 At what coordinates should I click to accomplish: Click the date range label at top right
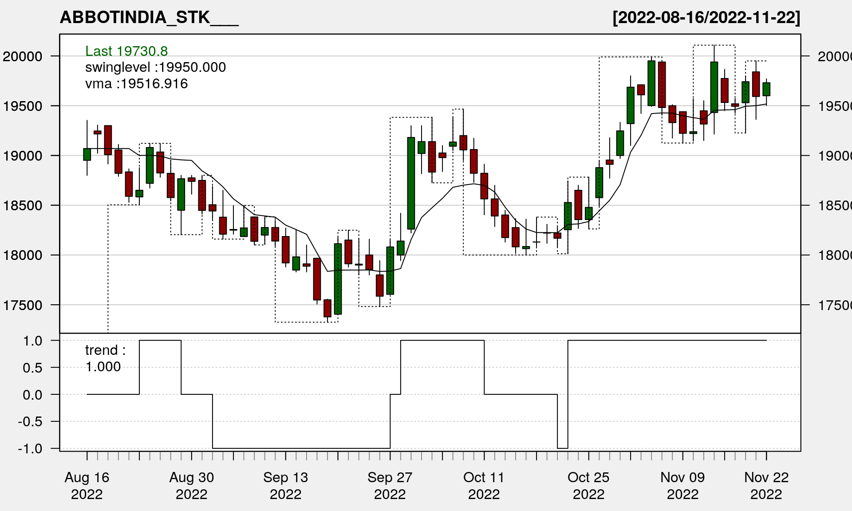[x=706, y=18]
